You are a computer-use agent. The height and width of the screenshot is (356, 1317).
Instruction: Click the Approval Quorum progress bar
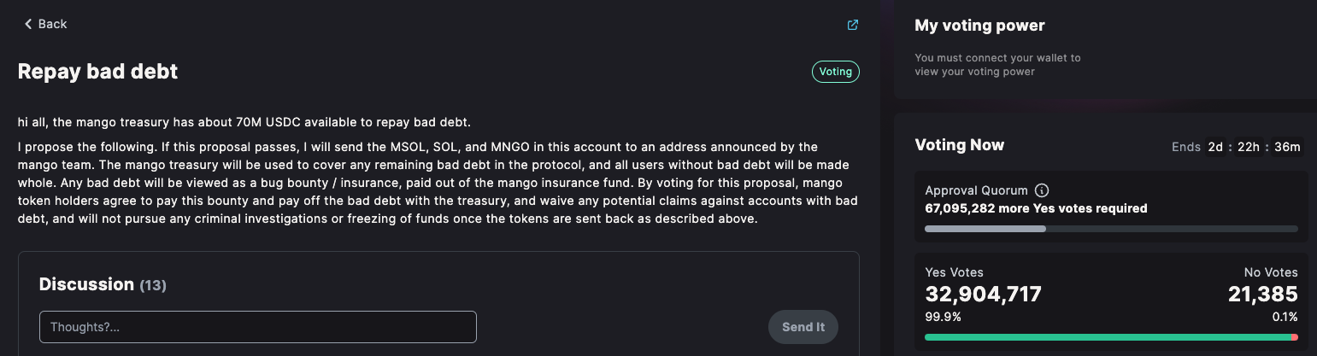click(x=1111, y=229)
